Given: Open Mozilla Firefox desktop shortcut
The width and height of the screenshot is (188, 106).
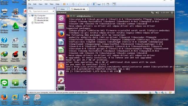Looking at the screenshot, I should [x=4, y=99].
